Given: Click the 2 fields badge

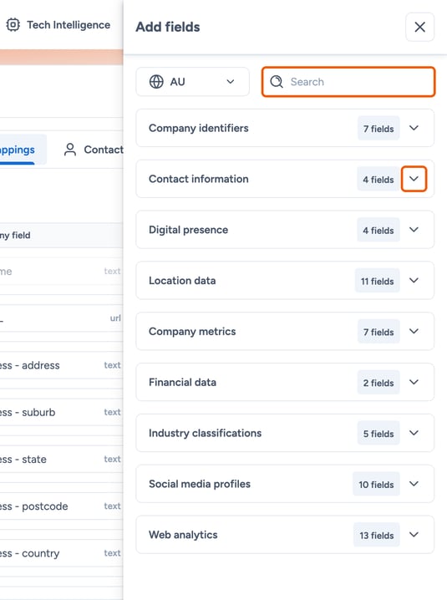Looking at the screenshot, I should pos(378,383).
